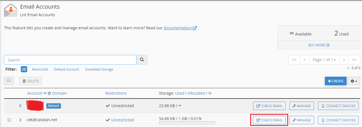Click the external link icon beside documentation

195,28
